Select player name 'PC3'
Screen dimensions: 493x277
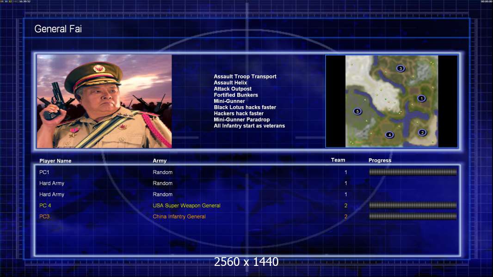(x=44, y=217)
